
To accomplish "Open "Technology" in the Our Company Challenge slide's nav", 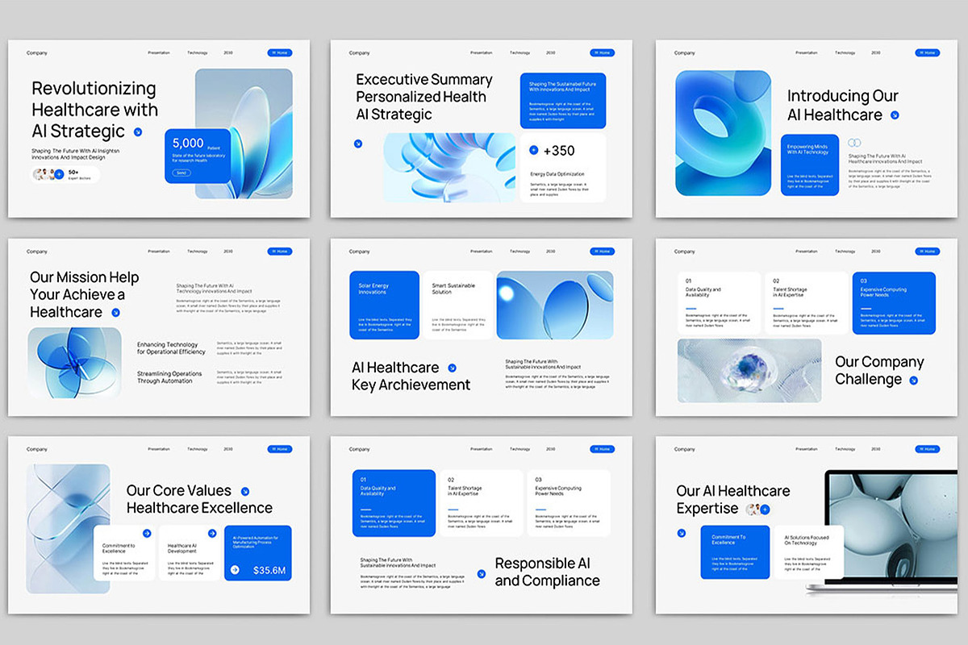I will tap(845, 251).
